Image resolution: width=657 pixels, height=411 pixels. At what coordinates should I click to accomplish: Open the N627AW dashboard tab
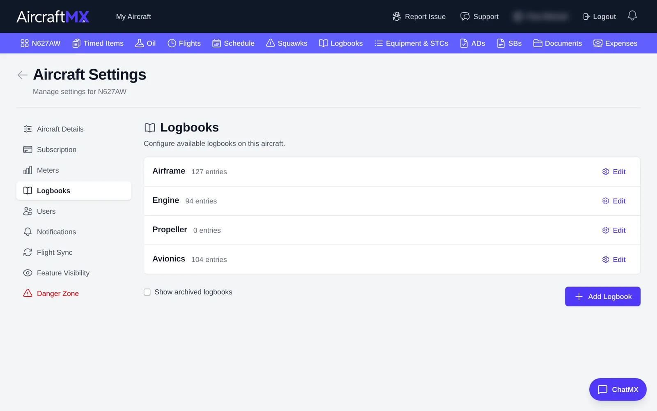click(40, 43)
